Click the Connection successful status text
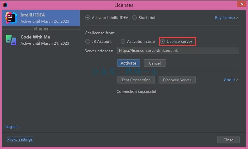The width and height of the screenshot is (248, 149). [x=136, y=92]
